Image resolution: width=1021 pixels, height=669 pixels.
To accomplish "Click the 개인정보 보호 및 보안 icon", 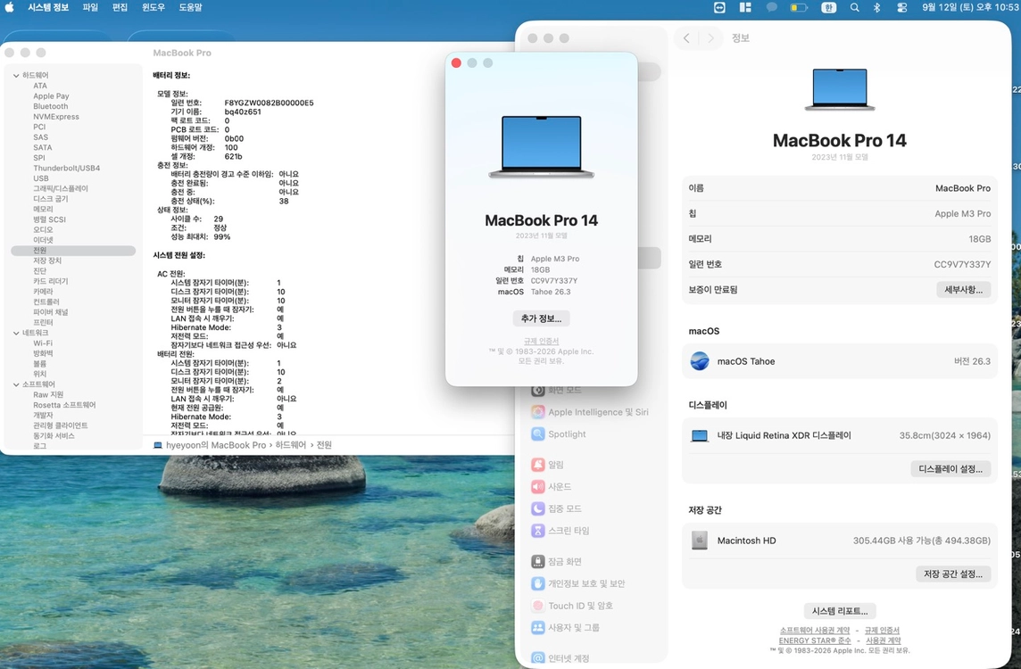I will [x=538, y=583].
